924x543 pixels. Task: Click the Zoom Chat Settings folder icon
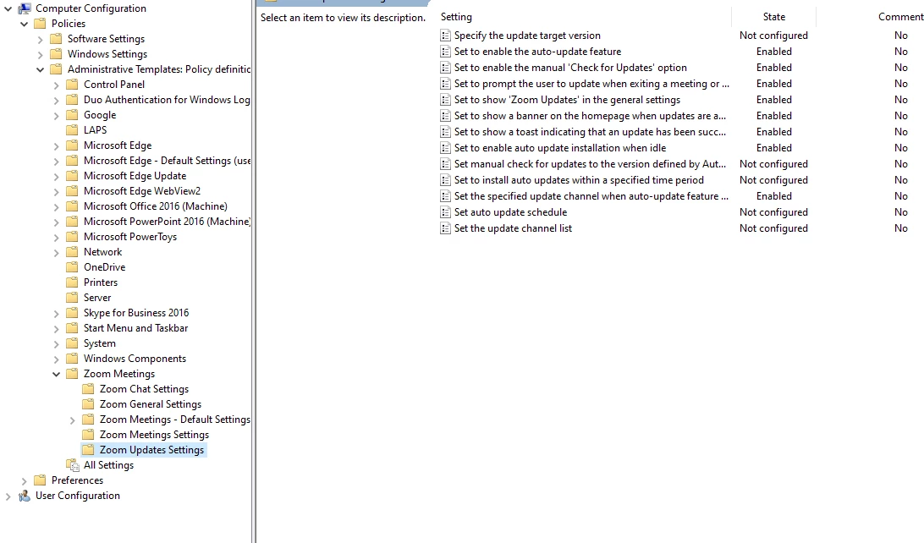(x=88, y=389)
